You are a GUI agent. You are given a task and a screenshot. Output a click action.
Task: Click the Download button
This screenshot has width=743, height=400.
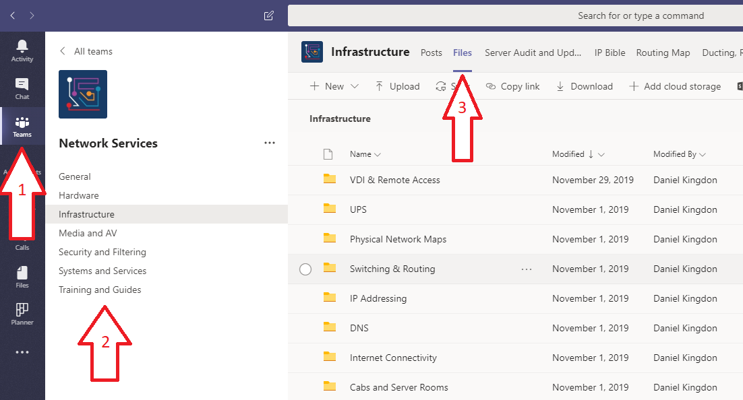[585, 86]
